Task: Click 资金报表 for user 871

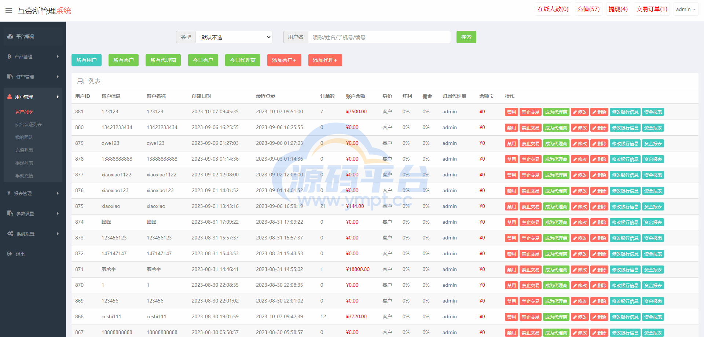Action: (653, 270)
